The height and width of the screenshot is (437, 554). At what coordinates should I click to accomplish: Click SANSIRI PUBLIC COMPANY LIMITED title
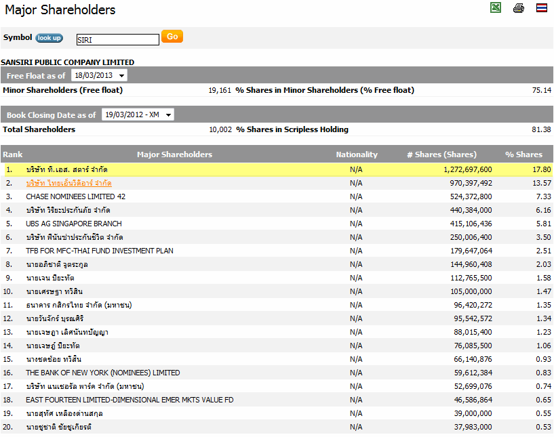(68, 62)
